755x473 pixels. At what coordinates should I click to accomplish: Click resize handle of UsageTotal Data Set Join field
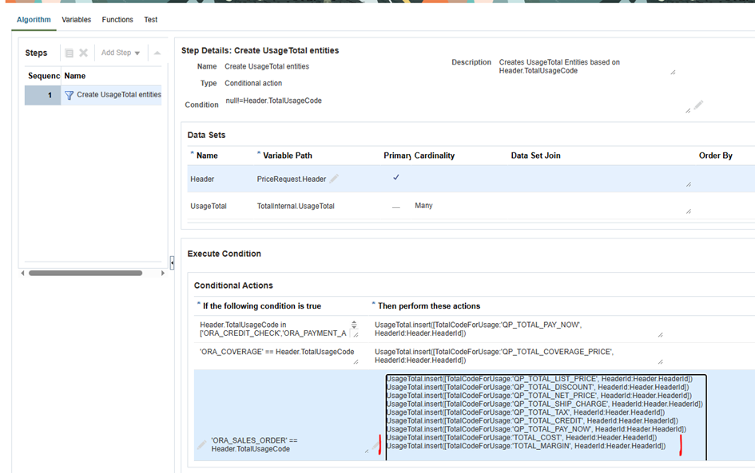click(689, 211)
